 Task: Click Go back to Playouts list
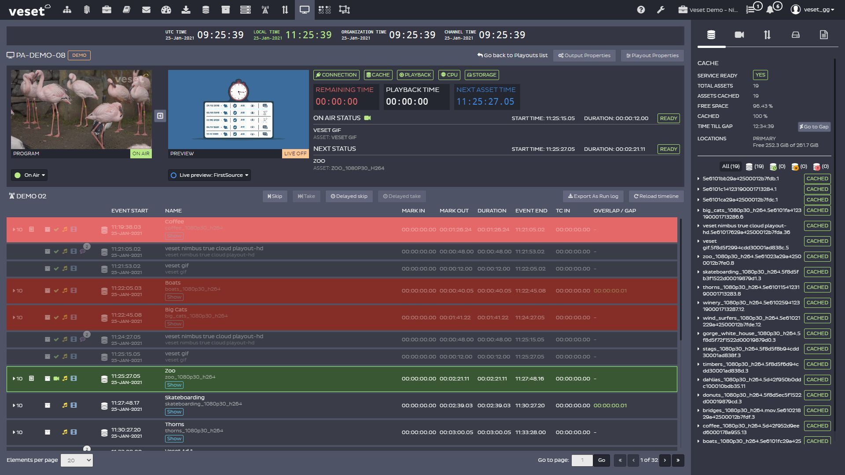(512, 55)
